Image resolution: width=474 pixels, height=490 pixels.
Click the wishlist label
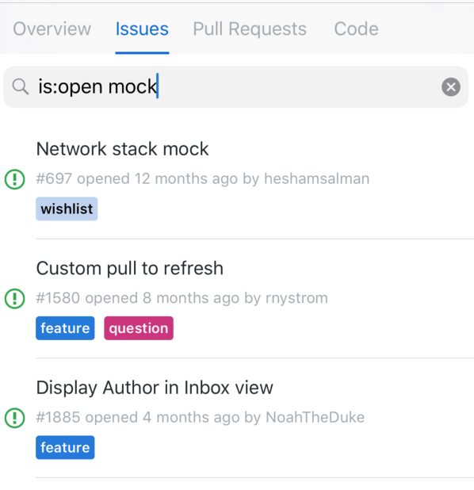pos(67,209)
